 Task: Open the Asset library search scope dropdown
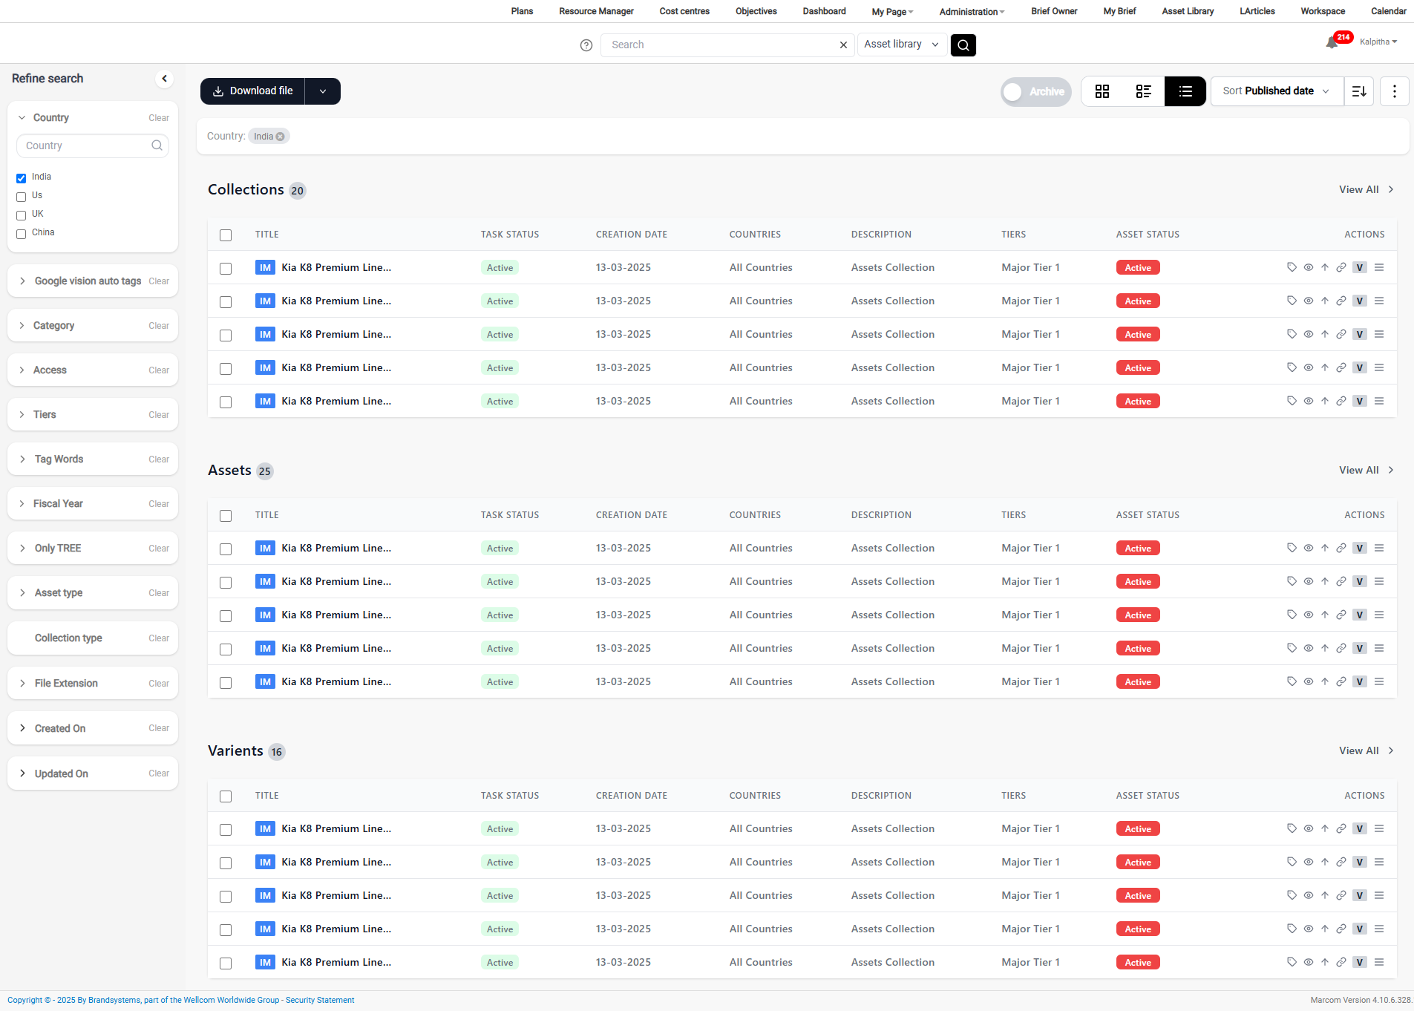click(902, 45)
